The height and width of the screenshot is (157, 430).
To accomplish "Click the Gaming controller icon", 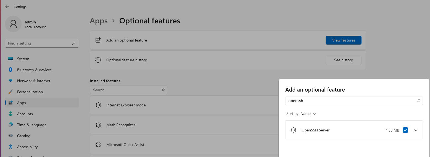I will (10, 136).
